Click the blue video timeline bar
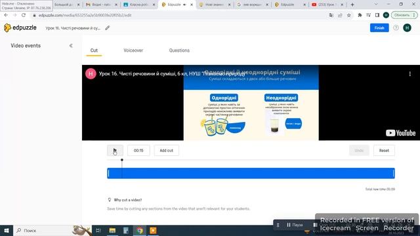The height and width of the screenshot is (236, 420). coord(251,173)
